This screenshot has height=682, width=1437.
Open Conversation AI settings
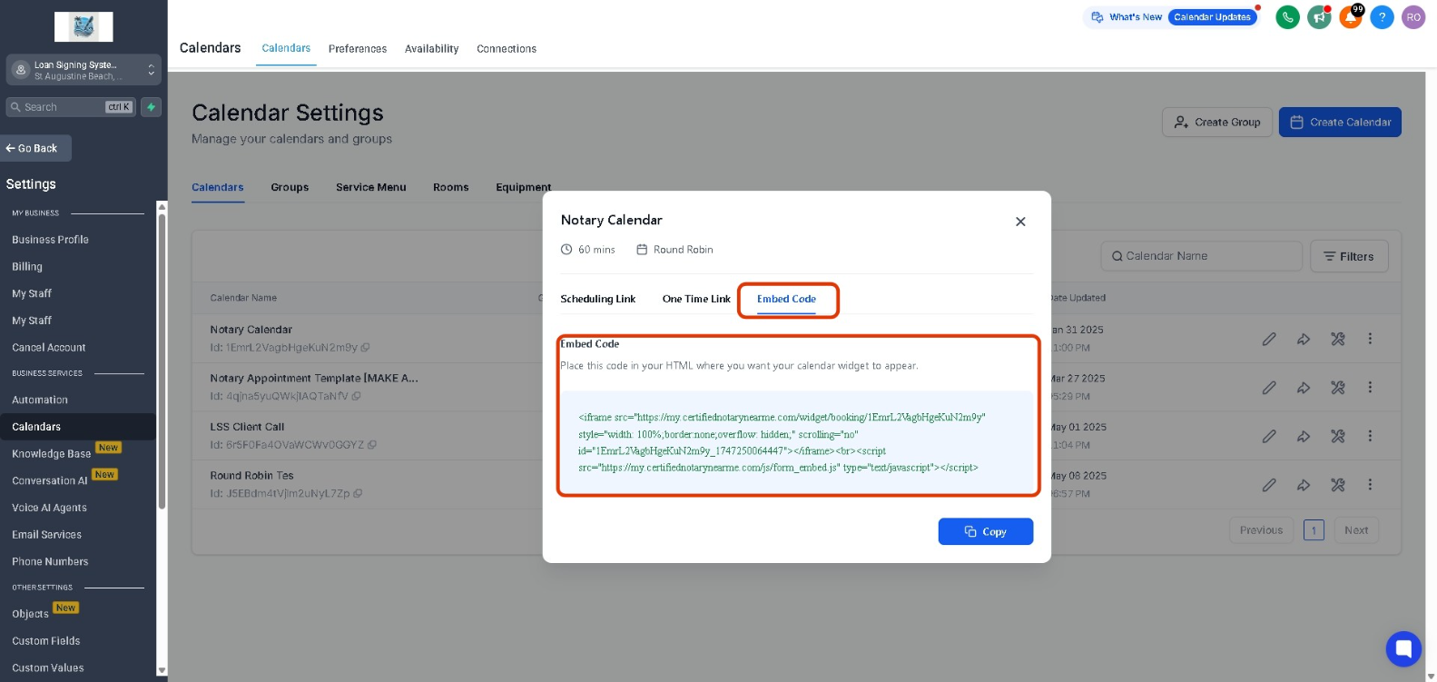click(x=50, y=481)
